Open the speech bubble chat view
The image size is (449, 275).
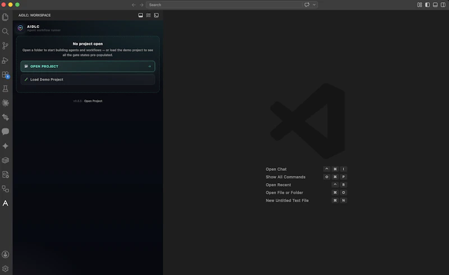[5, 132]
